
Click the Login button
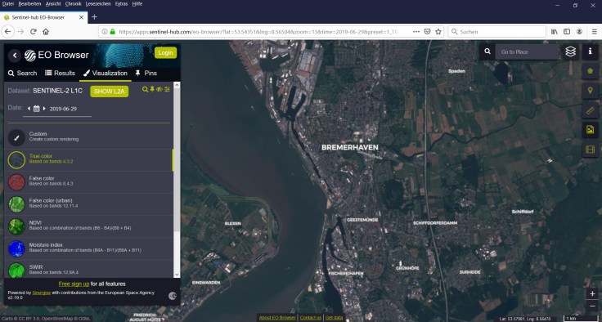165,52
